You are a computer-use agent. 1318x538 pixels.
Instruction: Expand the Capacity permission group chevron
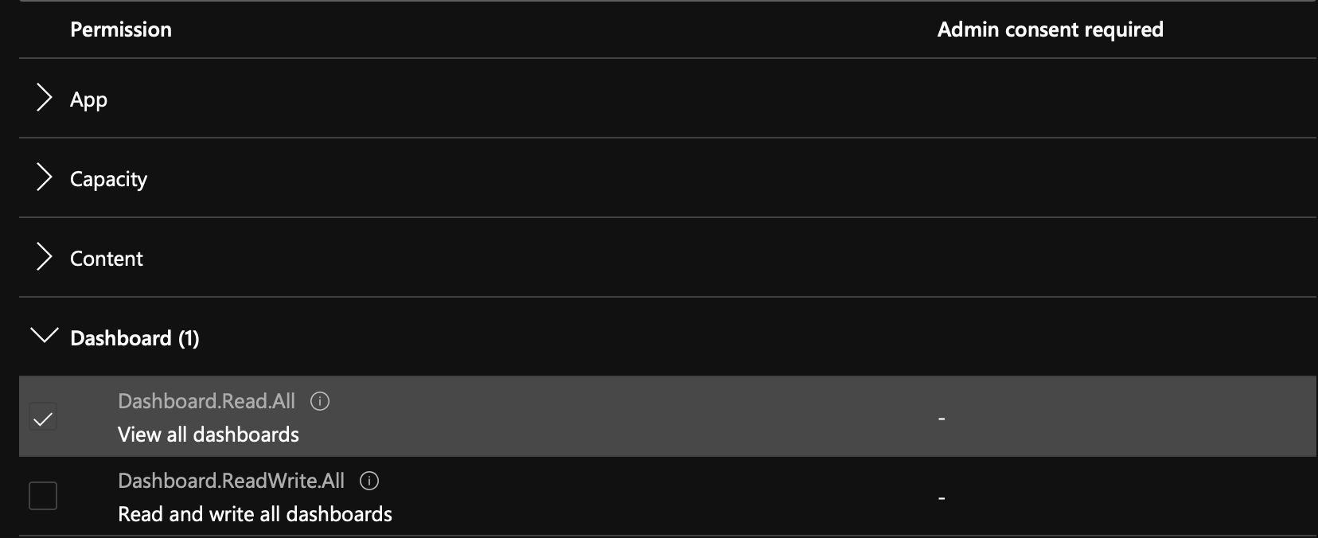click(45, 177)
